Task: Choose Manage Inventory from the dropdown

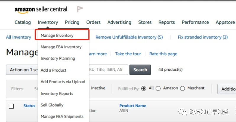Action: point(57,35)
